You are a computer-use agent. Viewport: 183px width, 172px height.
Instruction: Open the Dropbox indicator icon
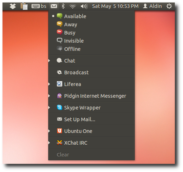point(13,6)
